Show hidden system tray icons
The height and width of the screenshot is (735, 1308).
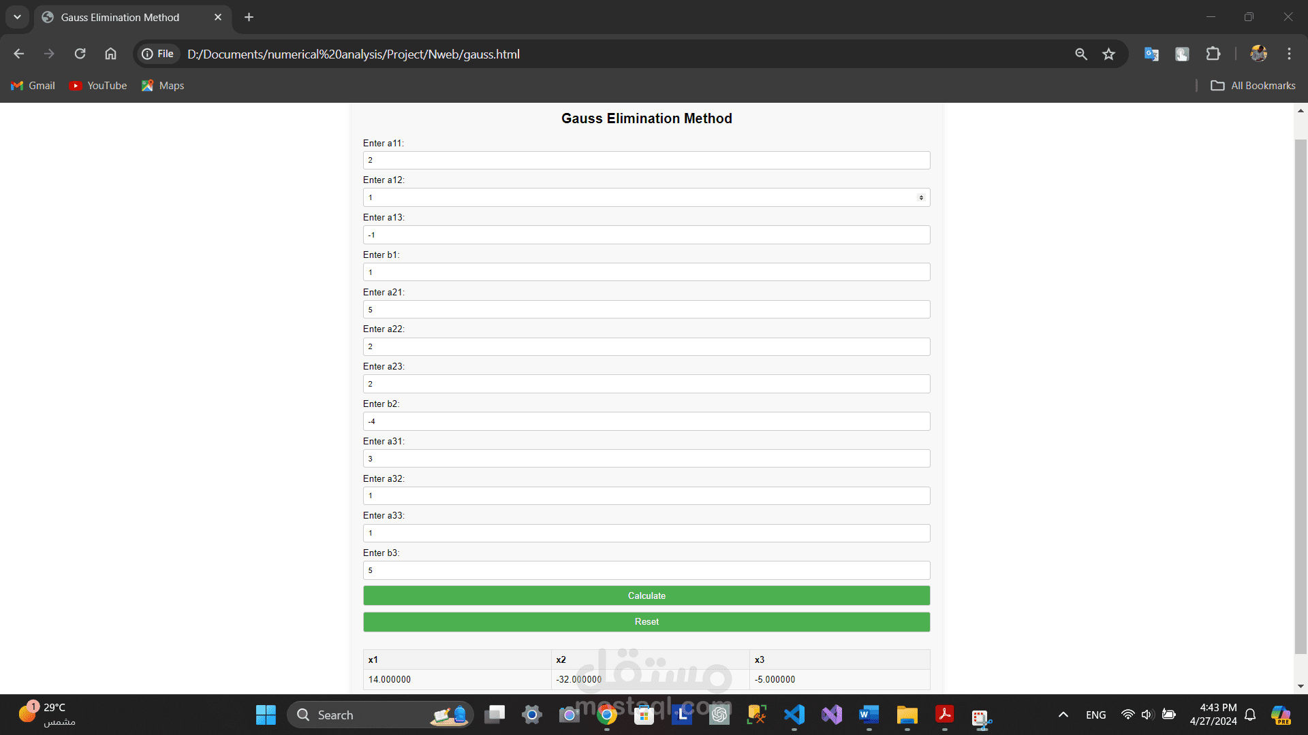(x=1063, y=715)
